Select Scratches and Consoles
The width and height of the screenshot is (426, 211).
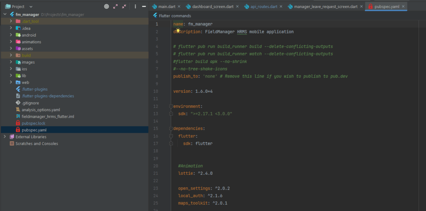(x=37, y=143)
